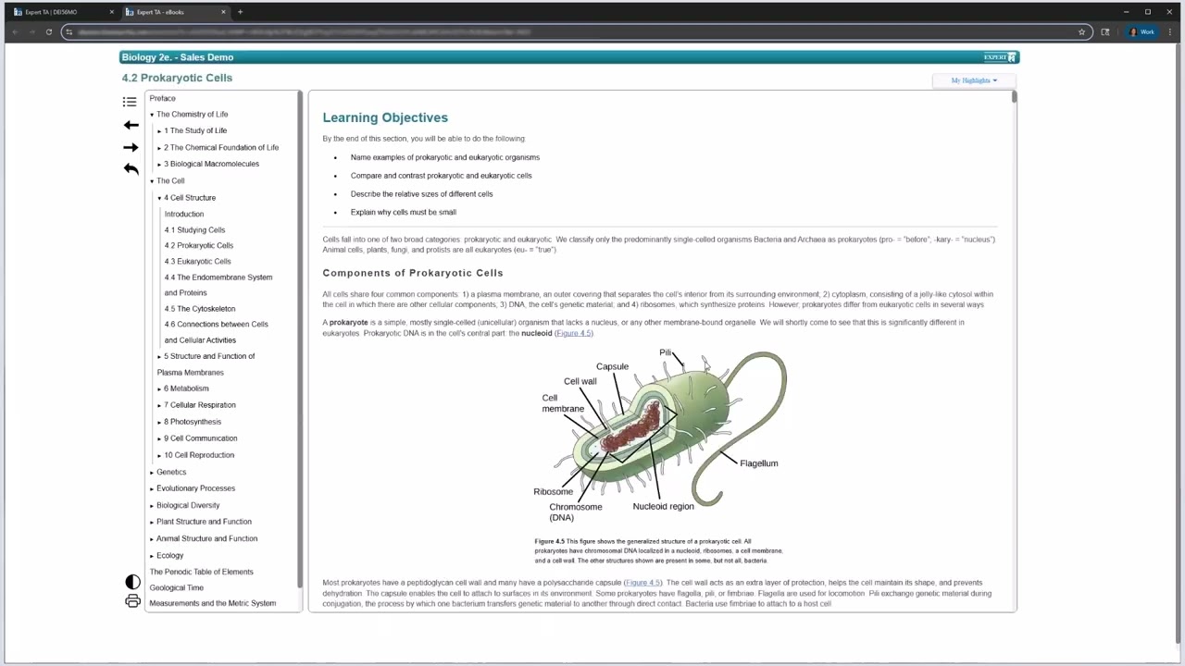The width and height of the screenshot is (1185, 666).
Task: Click the Learning Objectives heading
Action: [x=385, y=117]
